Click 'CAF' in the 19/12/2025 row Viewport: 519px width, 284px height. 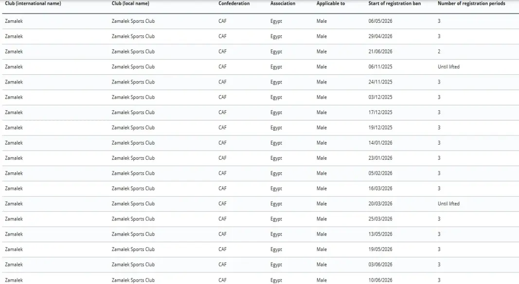point(222,128)
